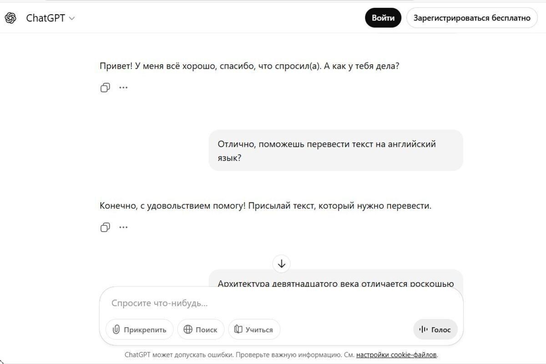
Task: Copy the greeting reply using its copy icon
Action: pyautogui.click(x=105, y=87)
